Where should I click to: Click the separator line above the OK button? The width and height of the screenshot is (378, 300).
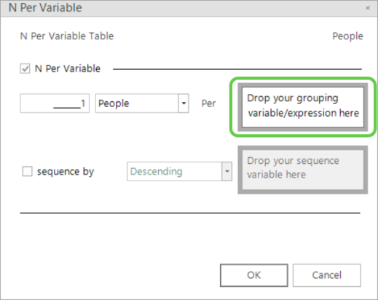(x=190, y=213)
